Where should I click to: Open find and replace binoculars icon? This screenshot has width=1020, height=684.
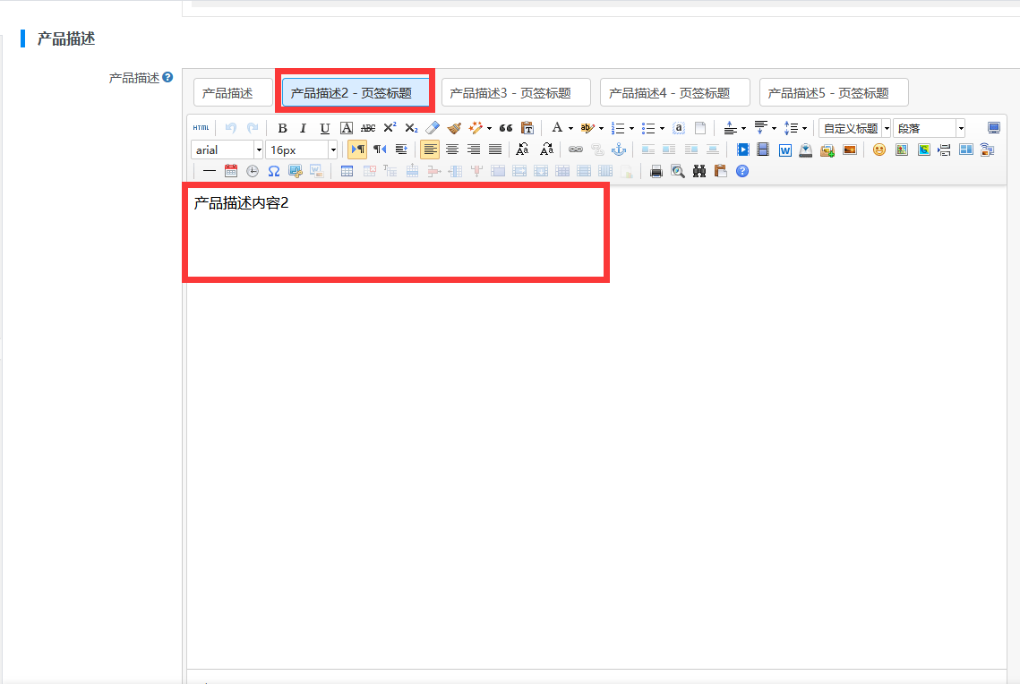[699, 171]
